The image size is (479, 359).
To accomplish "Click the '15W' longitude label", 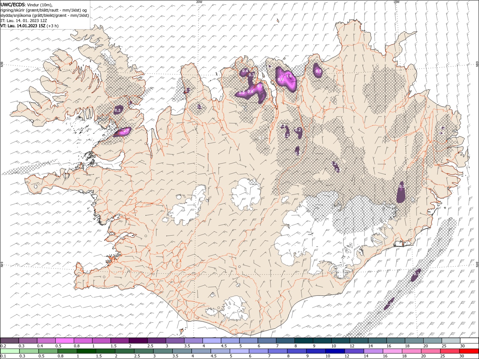I will coord(396,2).
